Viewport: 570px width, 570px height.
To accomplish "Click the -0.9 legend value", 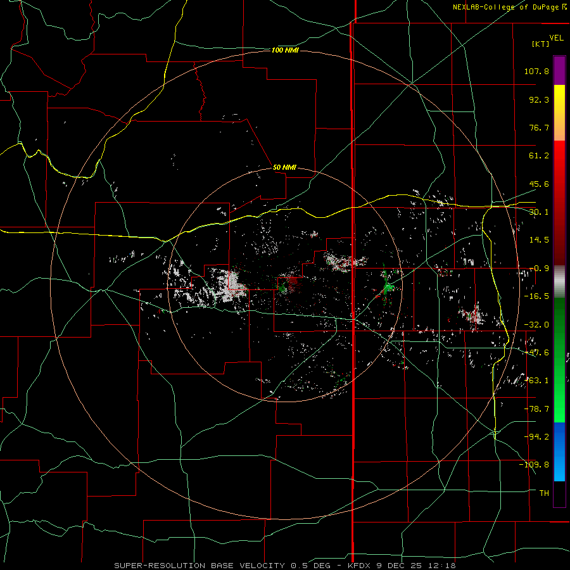I will tap(539, 269).
